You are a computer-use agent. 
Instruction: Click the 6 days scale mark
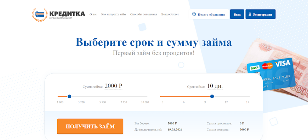(x=184, y=102)
